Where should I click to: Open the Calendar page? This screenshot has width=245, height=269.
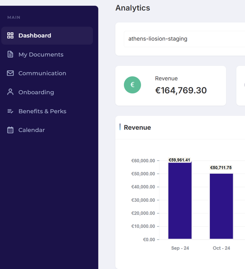(x=47, y=130)
